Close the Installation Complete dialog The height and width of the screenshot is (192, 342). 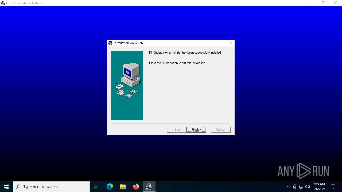pos(230,43)
